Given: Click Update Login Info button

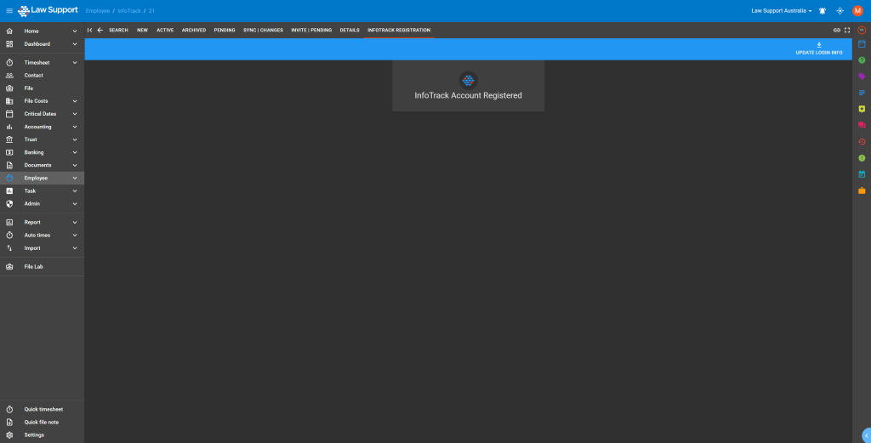Looking at the screenshot, I should [818, 48].
